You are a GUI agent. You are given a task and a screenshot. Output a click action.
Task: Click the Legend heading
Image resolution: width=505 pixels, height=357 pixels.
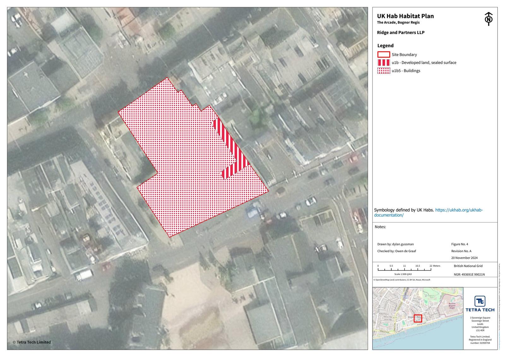[x=385, y=46]
